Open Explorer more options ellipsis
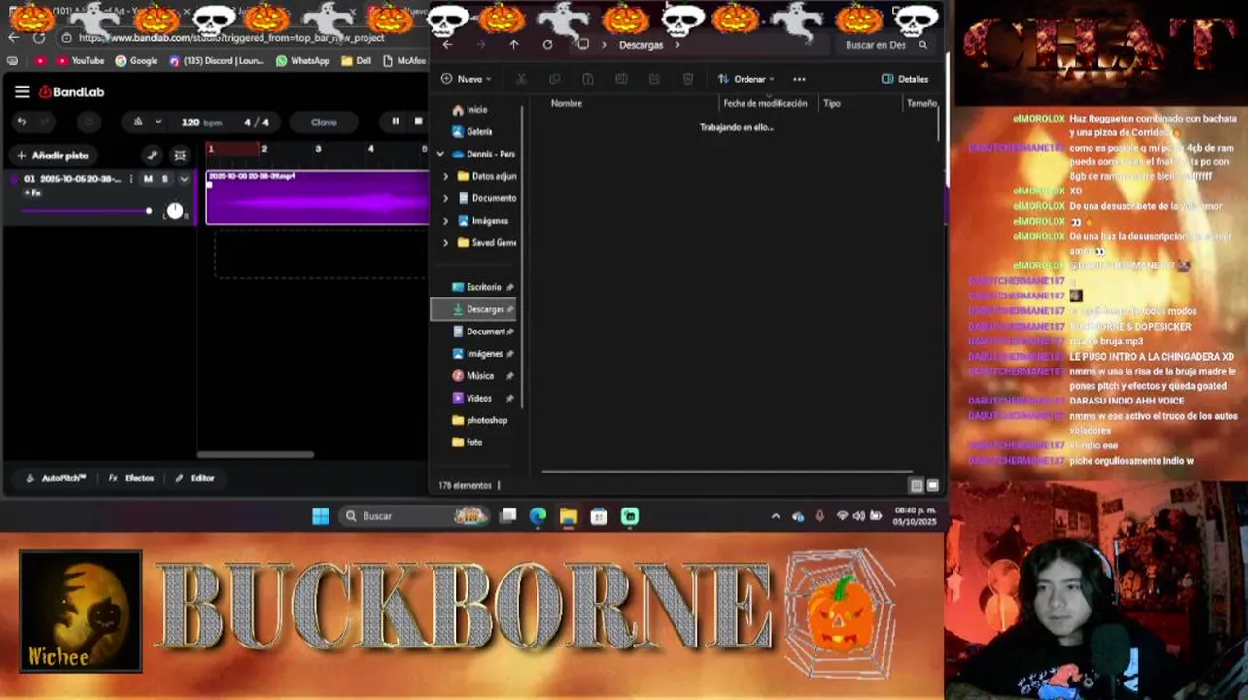 799,79
